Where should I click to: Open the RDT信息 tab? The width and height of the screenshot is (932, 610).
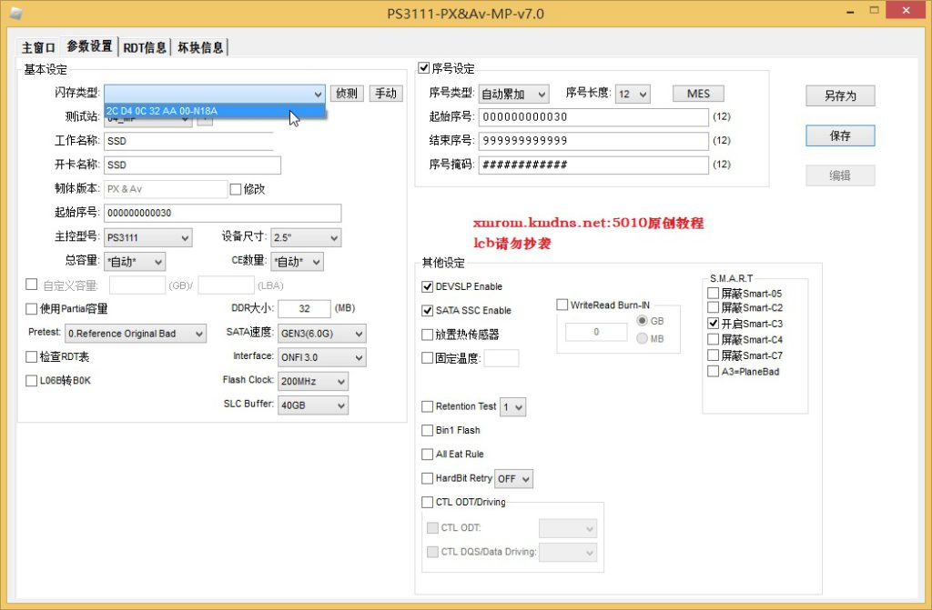tap(145, 47)
